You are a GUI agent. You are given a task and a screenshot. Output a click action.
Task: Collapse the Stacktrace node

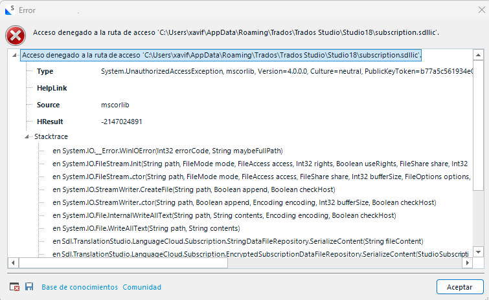click(27, 136)
